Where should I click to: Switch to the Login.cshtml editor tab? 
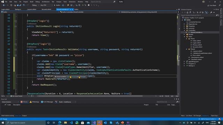coord(6,9)
